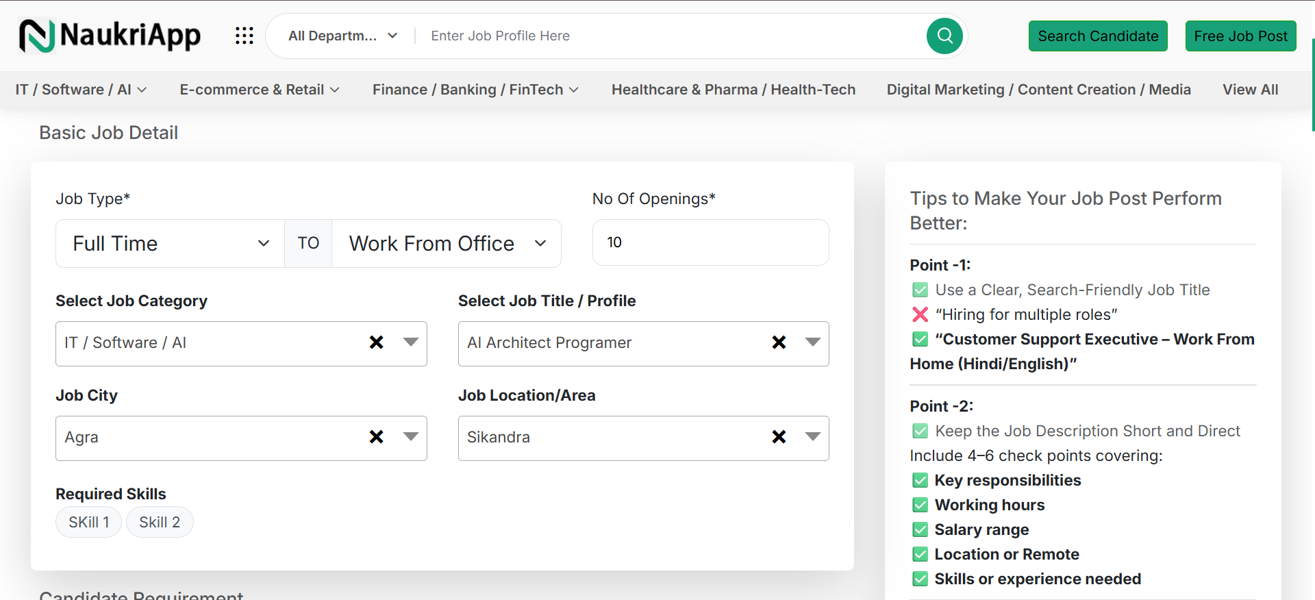Open the E-commerce & Retail menu

tap(259, 90)
